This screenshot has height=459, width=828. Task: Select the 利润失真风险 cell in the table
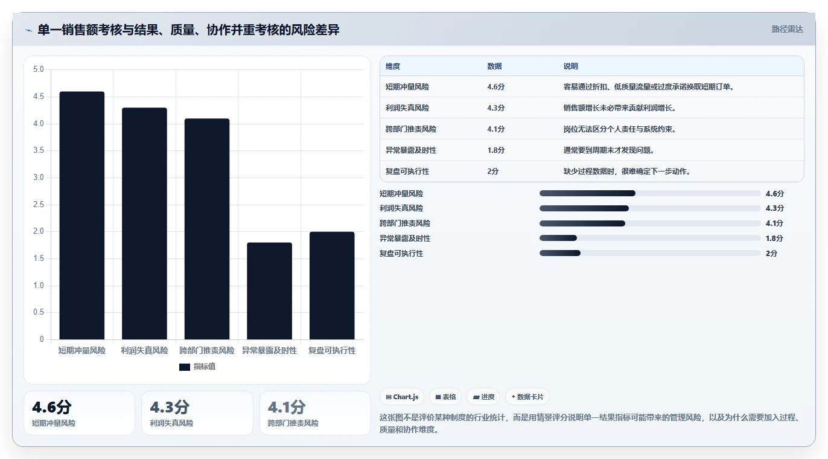pyautogui.click(x=407, y=108)
